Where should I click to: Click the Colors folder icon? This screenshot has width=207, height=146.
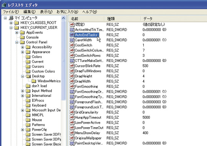coord(28,57)
